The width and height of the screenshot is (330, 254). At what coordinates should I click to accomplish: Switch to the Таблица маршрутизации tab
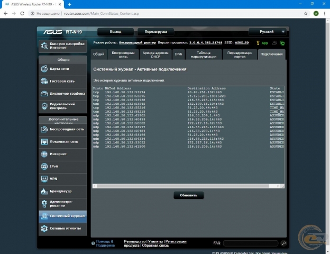click(204, 55)
